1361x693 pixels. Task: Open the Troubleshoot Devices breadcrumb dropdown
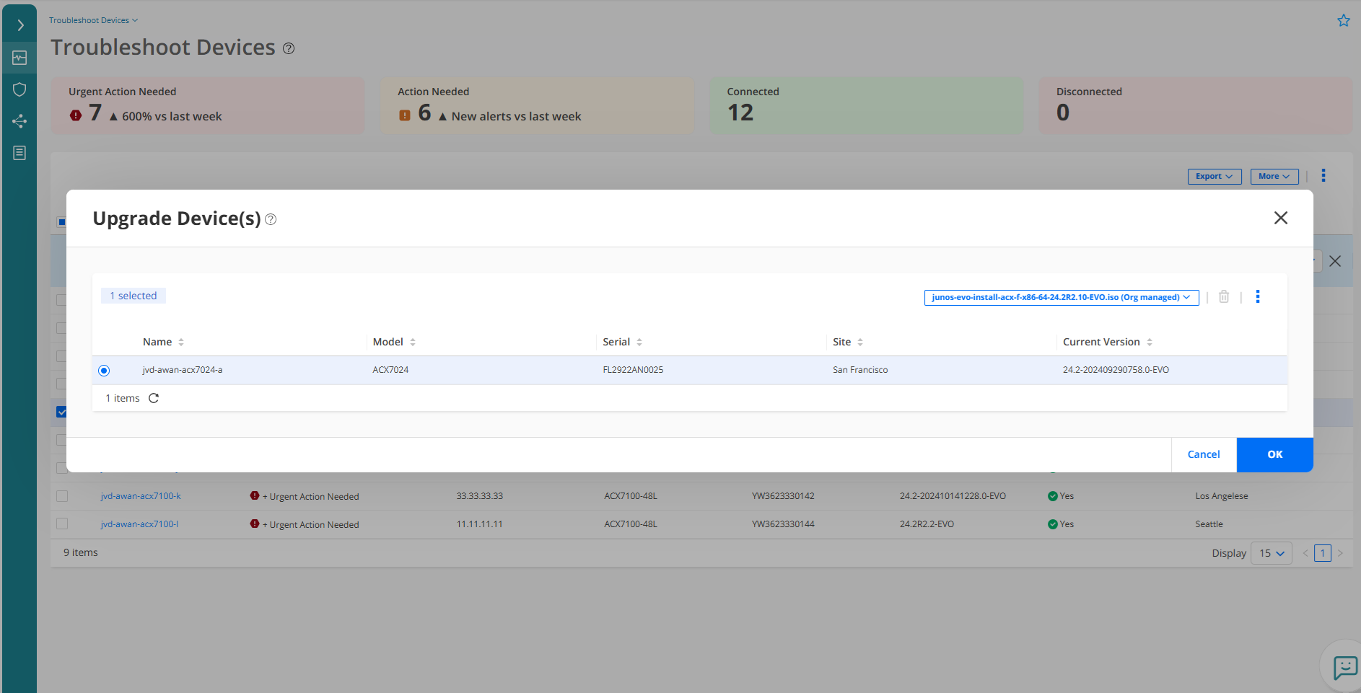93,20
